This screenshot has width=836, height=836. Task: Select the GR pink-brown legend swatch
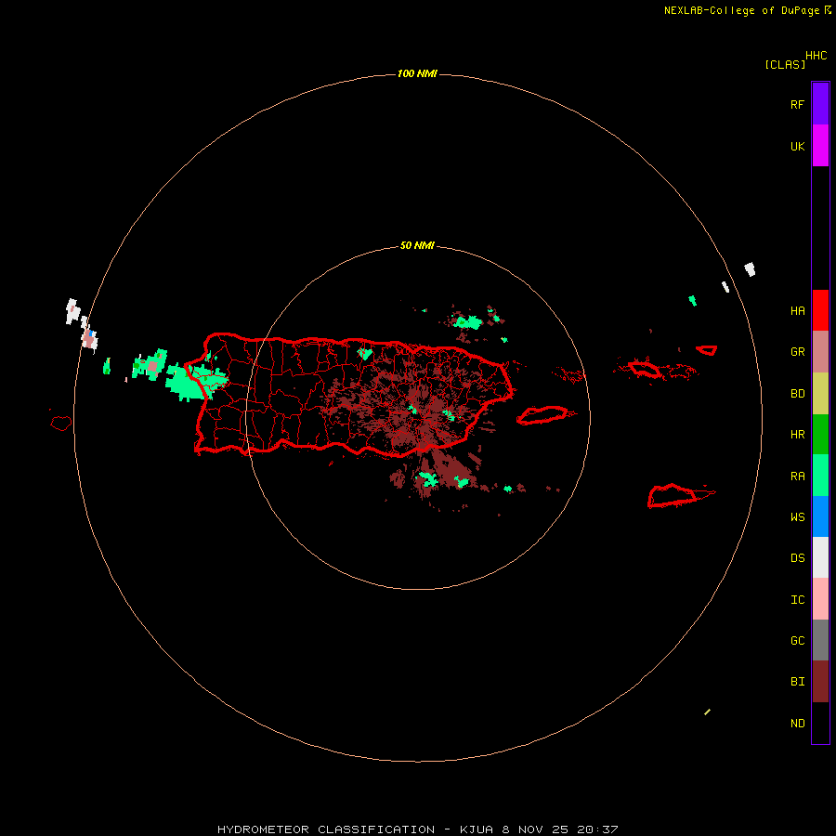820,352
